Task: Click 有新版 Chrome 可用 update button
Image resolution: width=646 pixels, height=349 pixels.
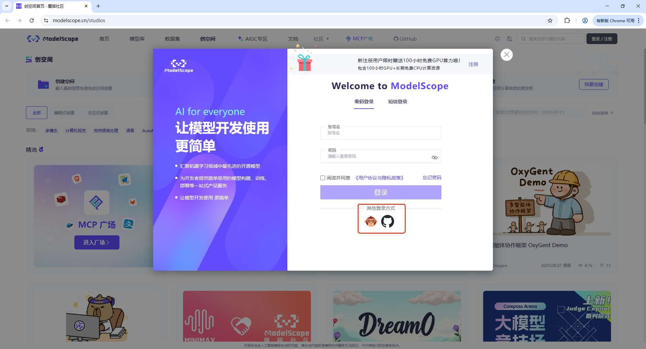Action: click(618, 21)
